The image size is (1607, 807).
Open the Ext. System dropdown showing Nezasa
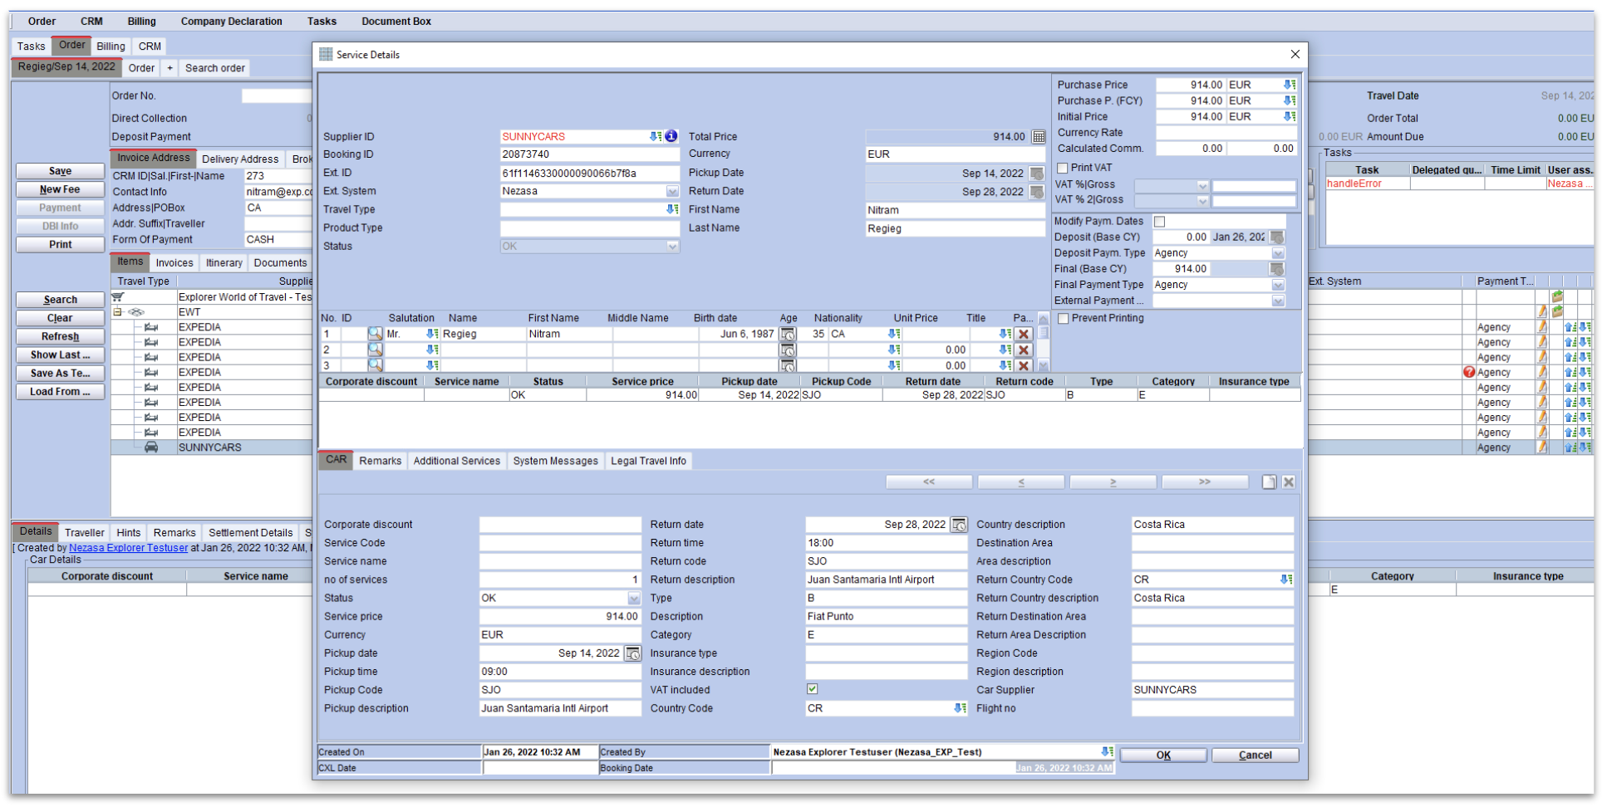pyautogui.click(x=672, y=191)
